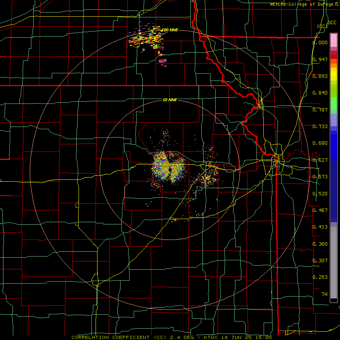The image size is (340, 340).
Task: Pick the gray colorbar band near 0.307
Action: click(334, 263)
